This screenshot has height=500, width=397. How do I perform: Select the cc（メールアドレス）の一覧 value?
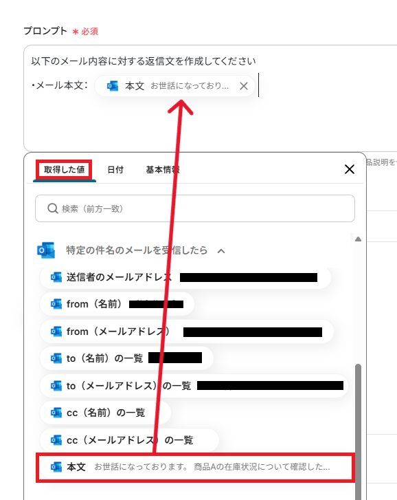(130, 440)
